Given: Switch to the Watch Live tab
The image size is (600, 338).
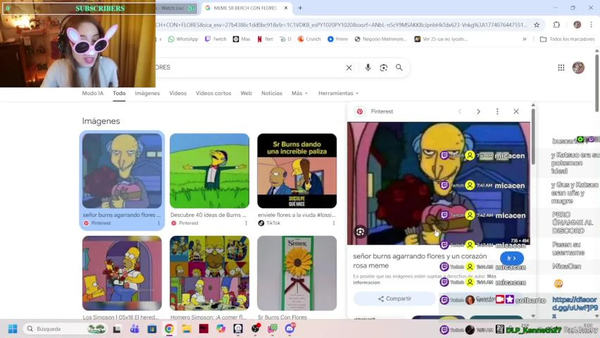Looking at the screenshot, I should tap(177, 8).
